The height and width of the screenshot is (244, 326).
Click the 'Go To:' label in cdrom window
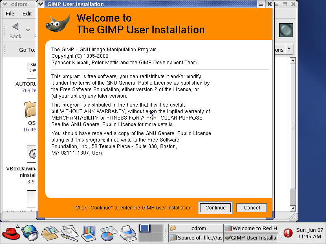point(27,50)
